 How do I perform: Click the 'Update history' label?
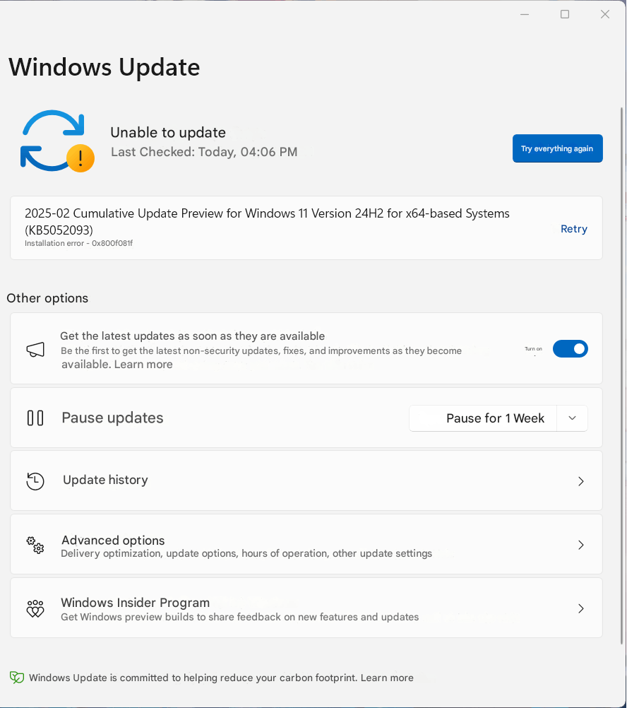click(x=105, y=480)
